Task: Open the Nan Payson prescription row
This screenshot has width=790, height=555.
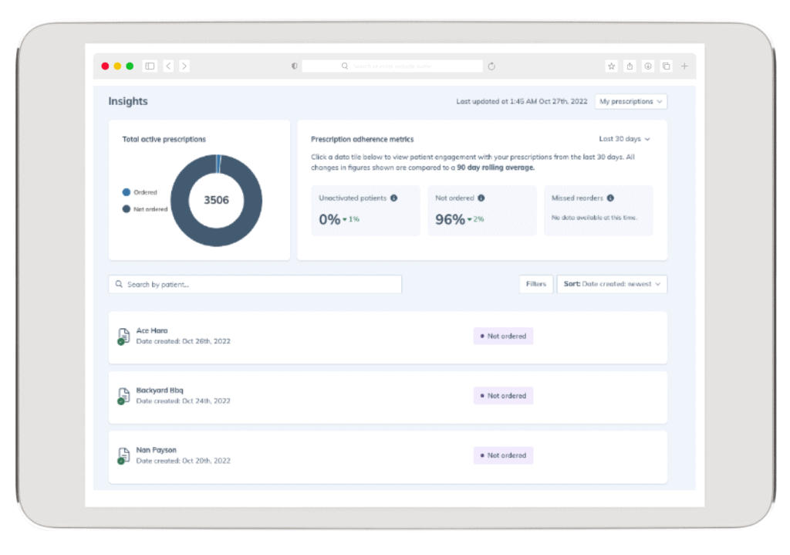Action: point(388,457)
